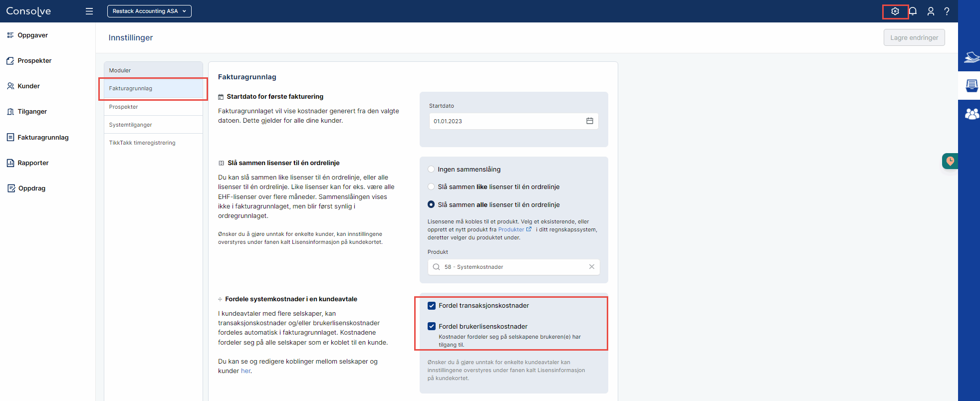Open the stacked books icon on right bar
980x401 pixels.
(972, 57)
